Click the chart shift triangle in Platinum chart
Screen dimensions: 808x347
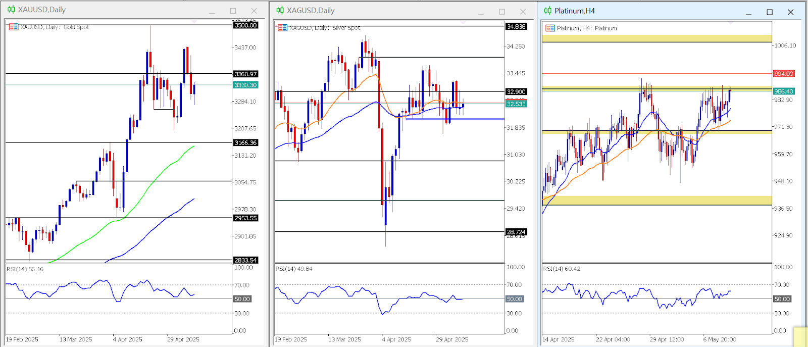[731, 23]
